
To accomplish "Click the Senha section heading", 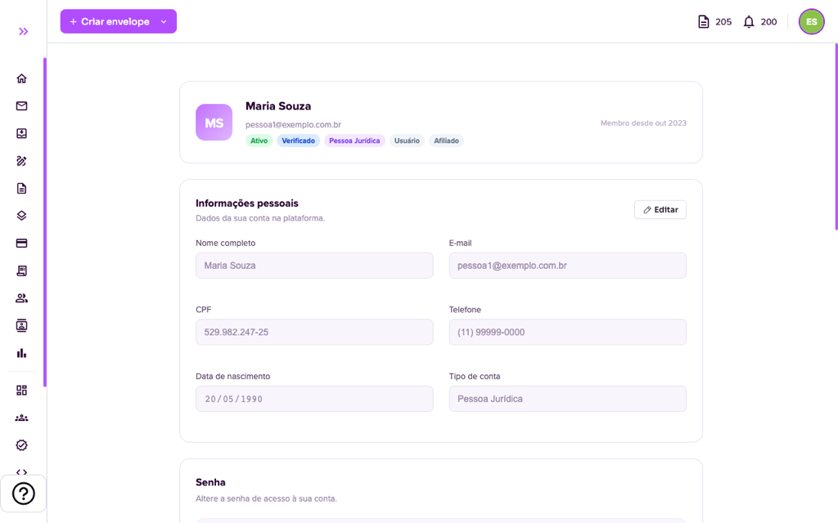I will click(210, 482).
